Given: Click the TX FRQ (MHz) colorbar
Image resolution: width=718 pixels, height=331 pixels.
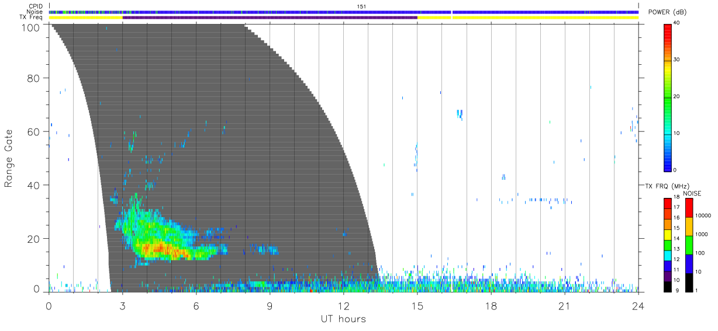Looking at the screenshot, I should [668, 245].
